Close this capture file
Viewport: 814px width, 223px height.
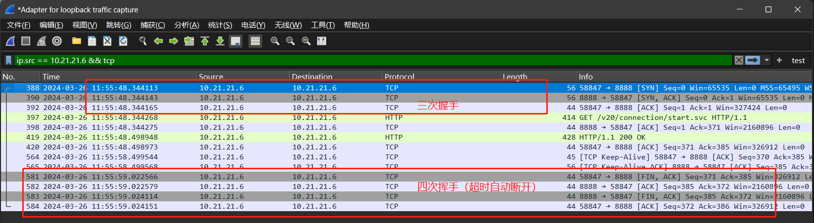pos(107,41)
